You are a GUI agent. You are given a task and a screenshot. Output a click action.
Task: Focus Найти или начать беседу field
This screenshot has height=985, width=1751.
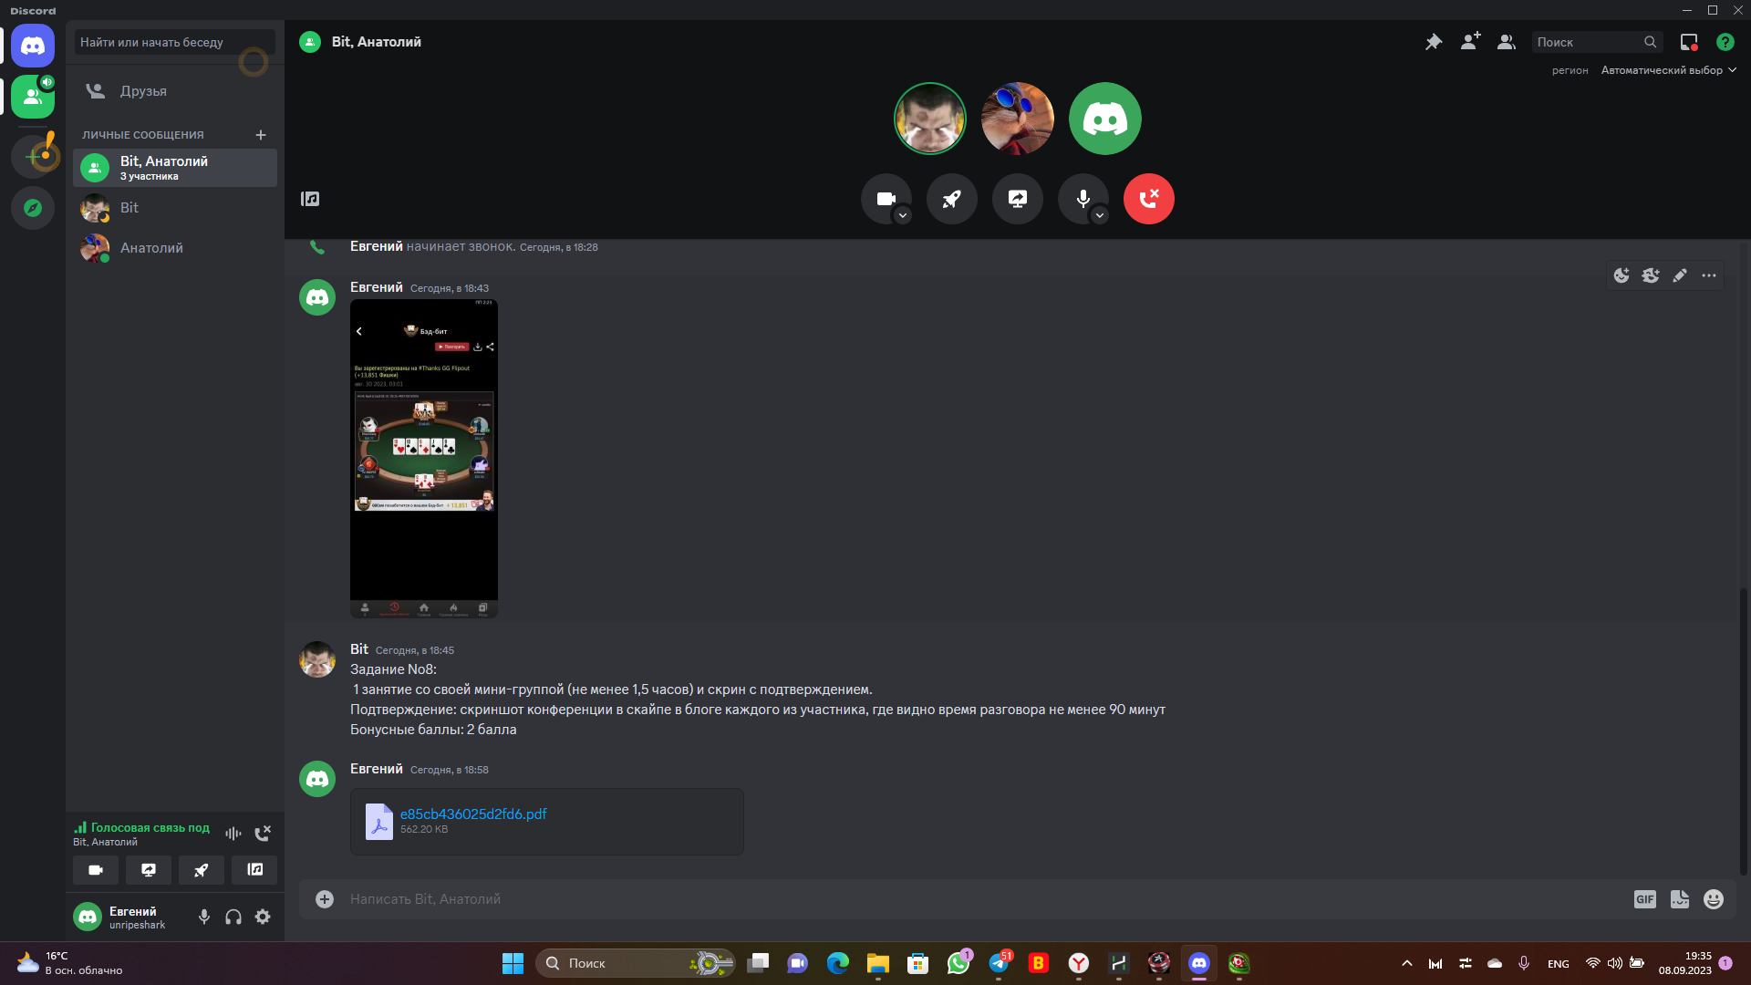(x=175, y=42)
